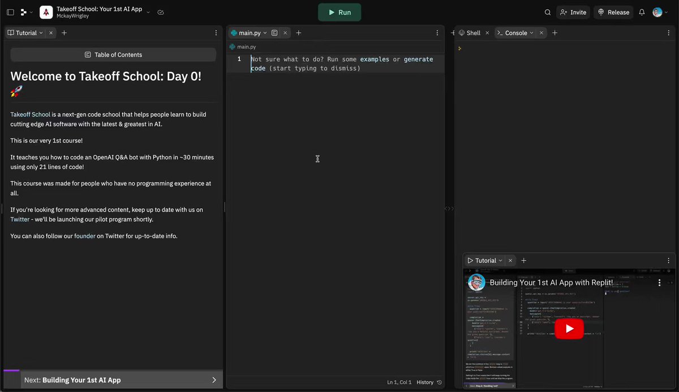Select the main.py editor tab
Viewport: 679px width, 392px height.
click(249, 33)
